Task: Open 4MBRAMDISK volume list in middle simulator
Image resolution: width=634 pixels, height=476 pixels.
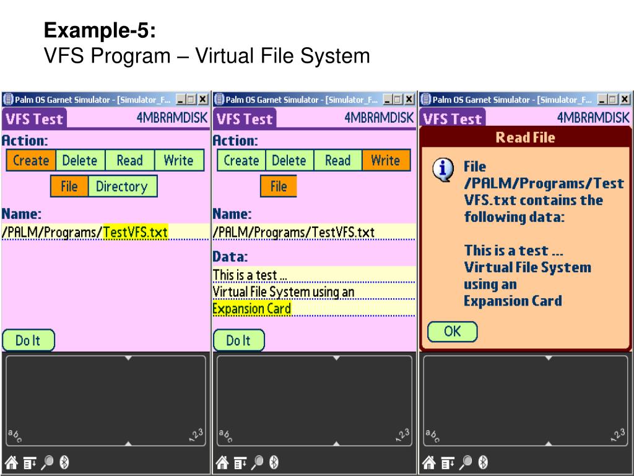Action: (x=379, y=119)
